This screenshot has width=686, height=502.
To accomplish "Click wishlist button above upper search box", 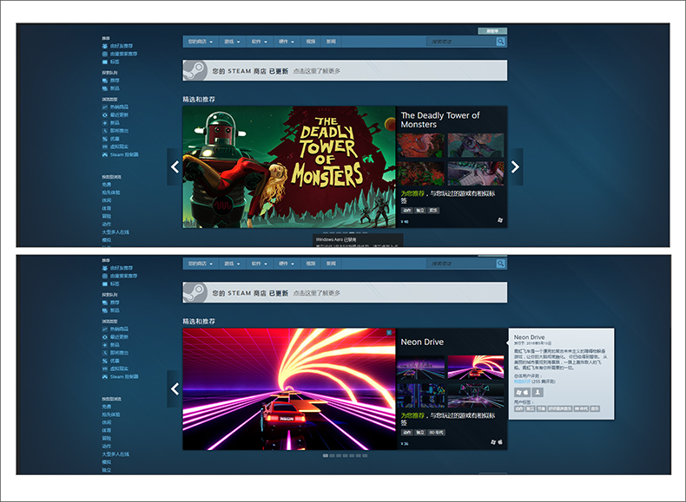I will (492, 31).
